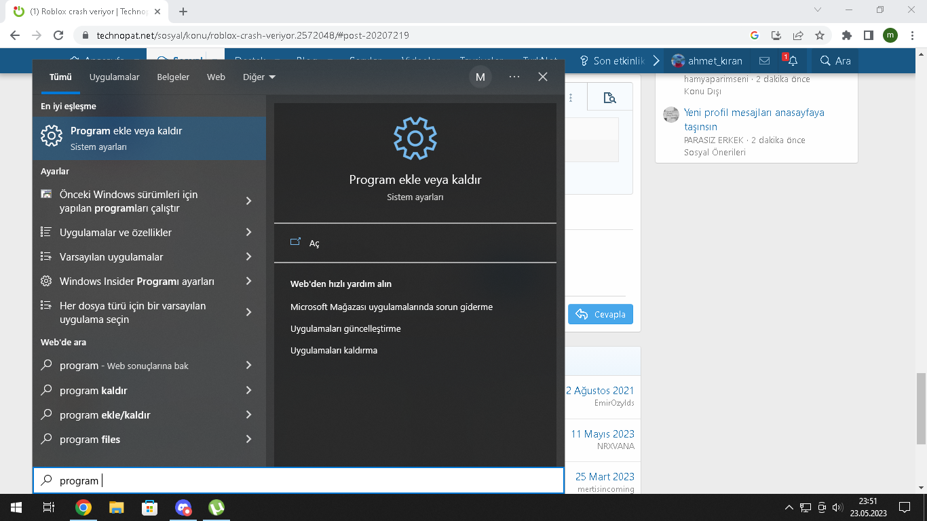927x521 pixels.
Task: Open Son etkinlik in the Technopat navbar
Action: (612, 61)
